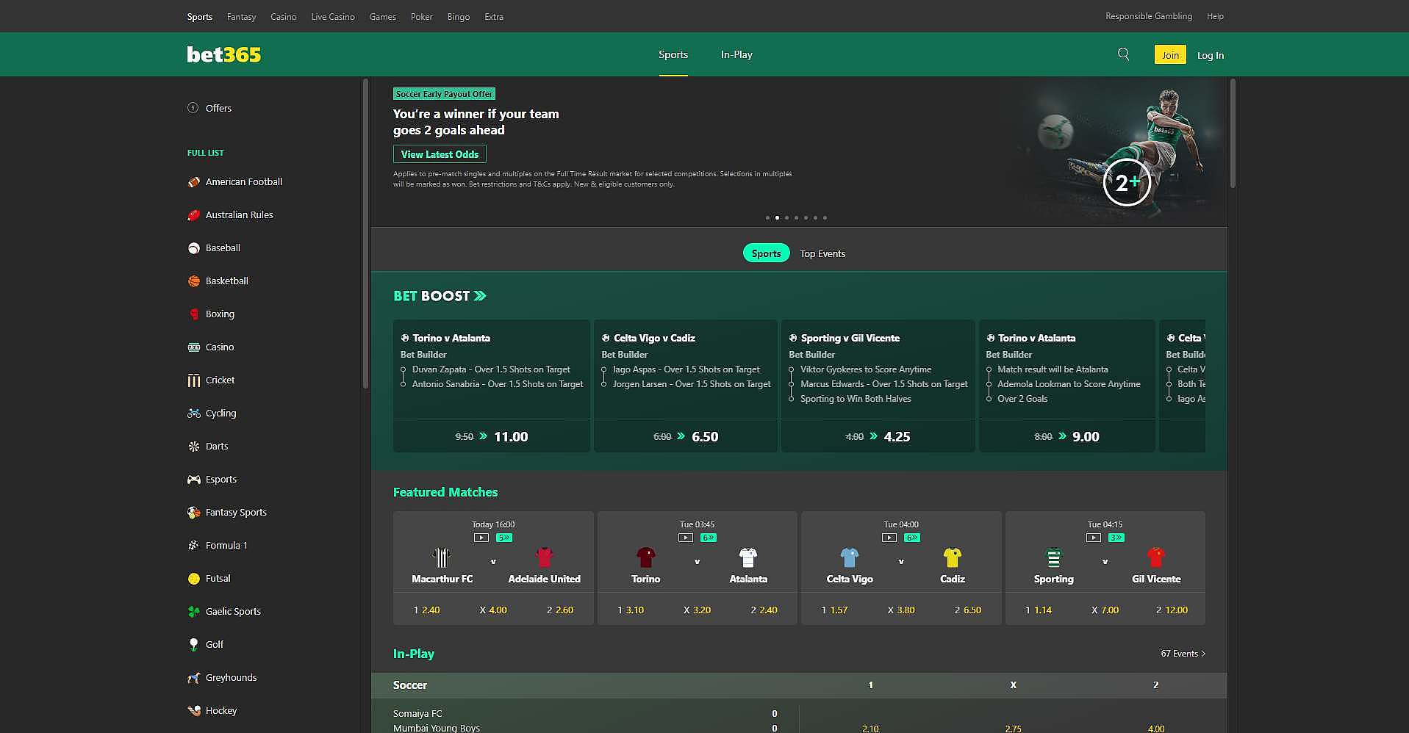The image size is (1409, 733).
Task: Select the Greyhounds racing icon
Action: click(193, 677)
